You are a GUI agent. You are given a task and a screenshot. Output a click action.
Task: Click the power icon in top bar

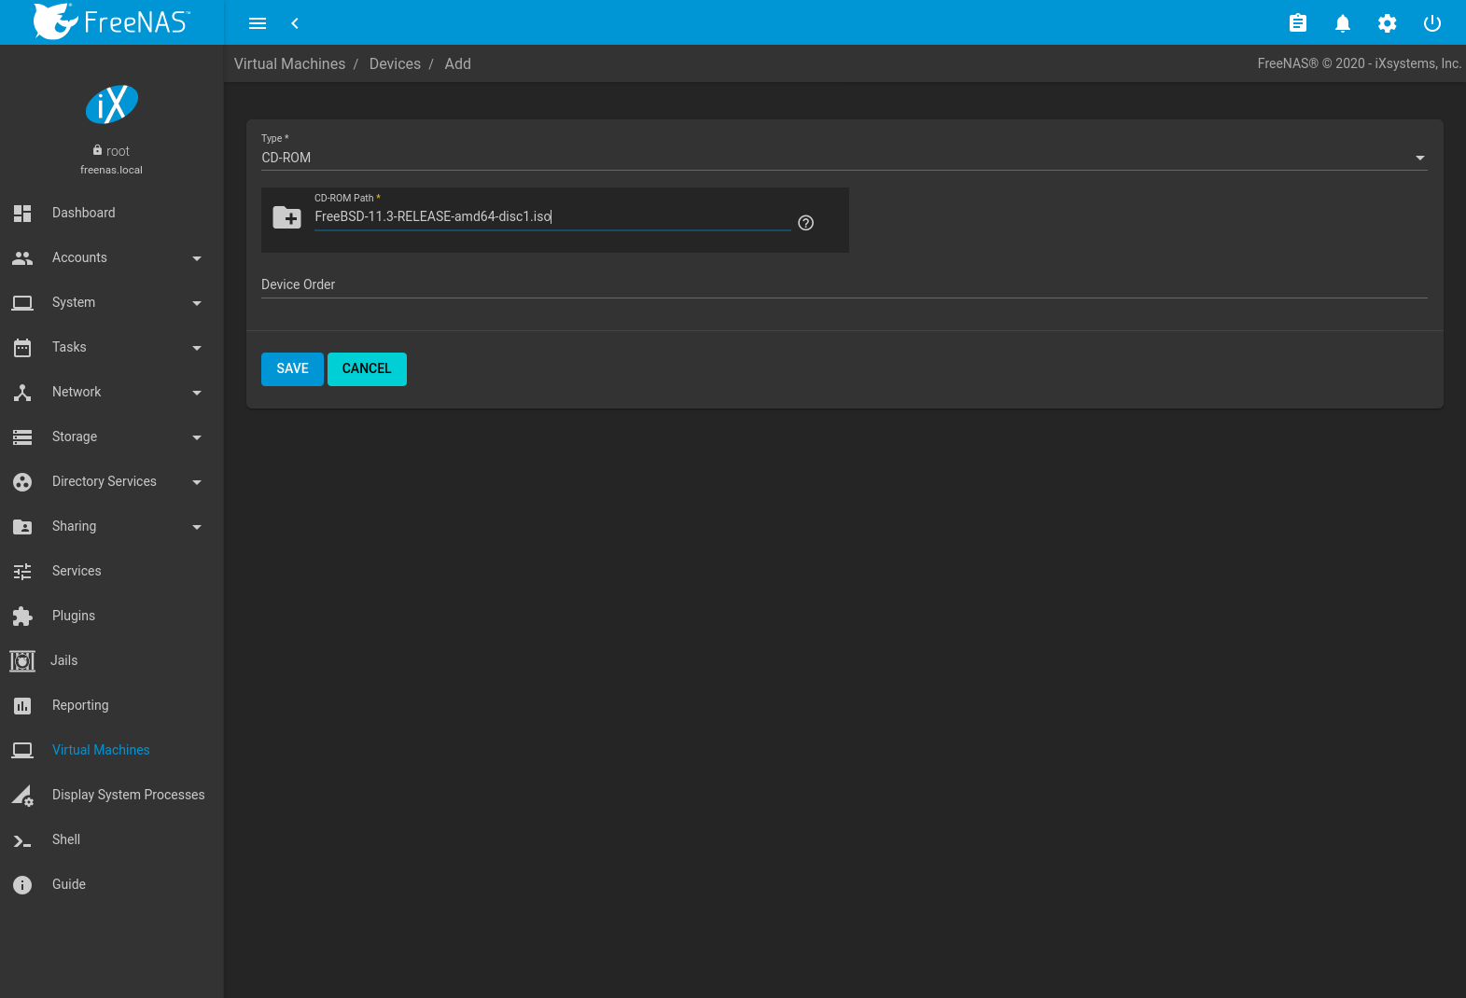click(x=1431, y=23)
